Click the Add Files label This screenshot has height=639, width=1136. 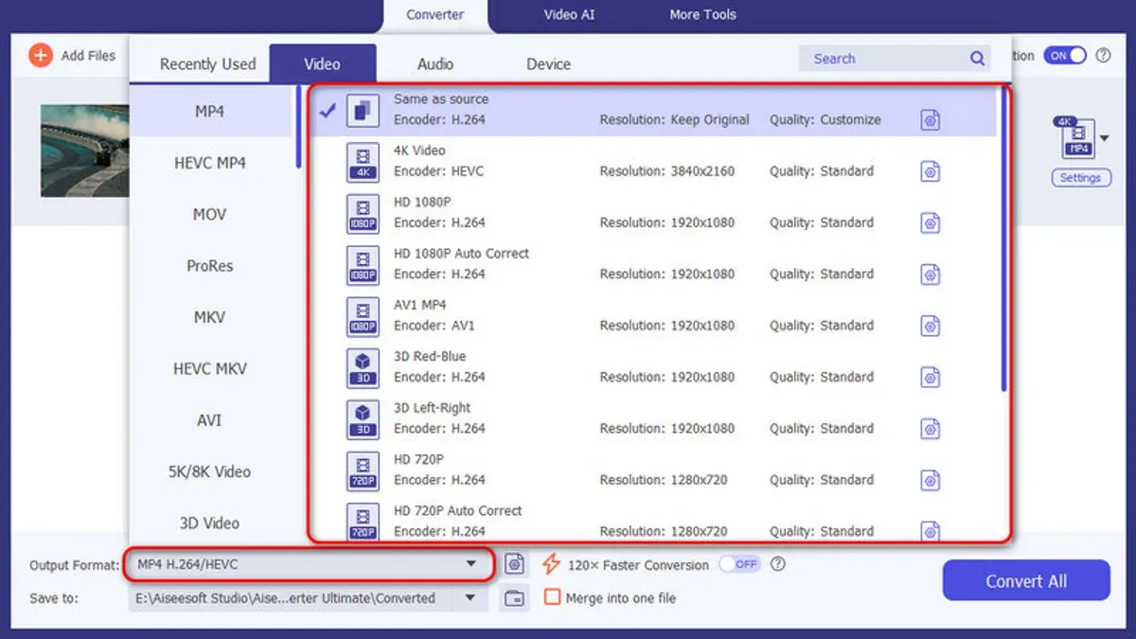pos(88,56)
